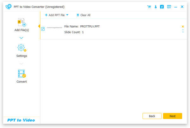
Task: Expand the Add PPT File dropdown arrow
Action: click(67, 15)
